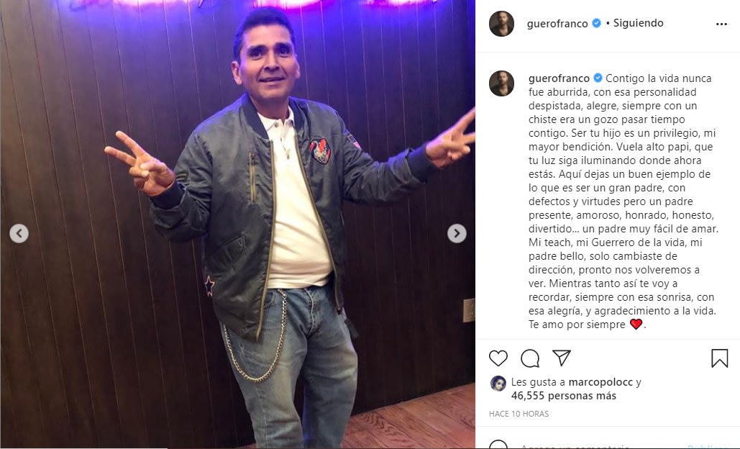Go to next photo with right arrow
The width and height of the screenshot is (740, 449).
457,233
